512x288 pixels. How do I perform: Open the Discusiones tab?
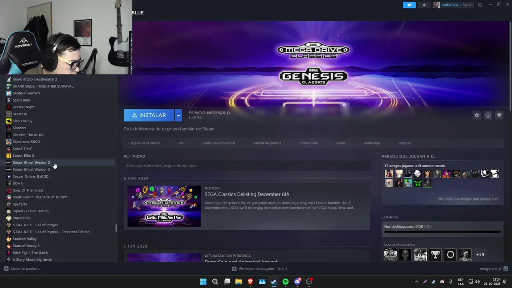(309, 143)
